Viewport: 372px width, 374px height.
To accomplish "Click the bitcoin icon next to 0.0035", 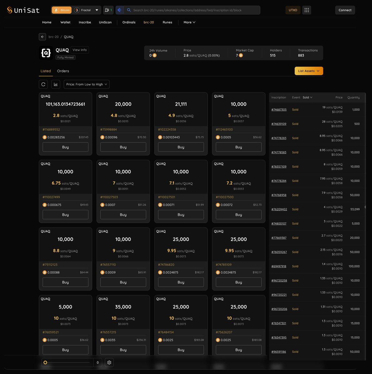I will pyautogui.click(x=102, y=340).
